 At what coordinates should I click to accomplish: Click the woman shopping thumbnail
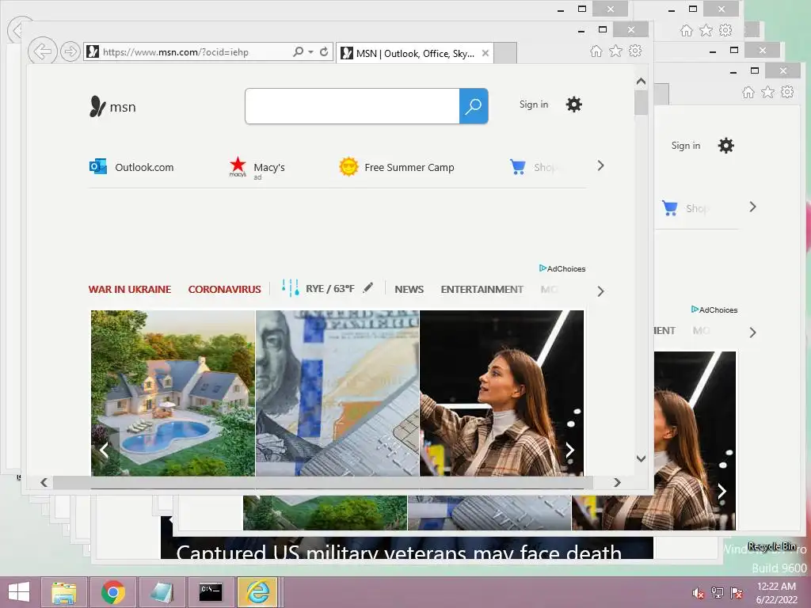click(501, 393)
